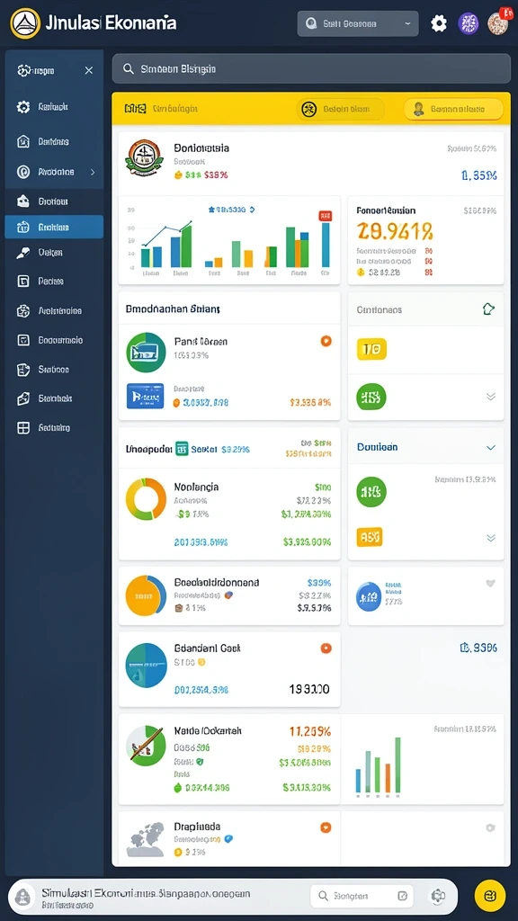Image resolution: width=518 pixels, height=921 pixels.
Task: Open the header dropdown combo box
Action: [358, 23]
